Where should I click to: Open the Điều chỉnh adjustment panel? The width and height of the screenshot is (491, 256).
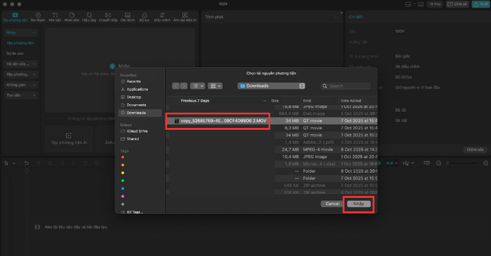(161, 15)
